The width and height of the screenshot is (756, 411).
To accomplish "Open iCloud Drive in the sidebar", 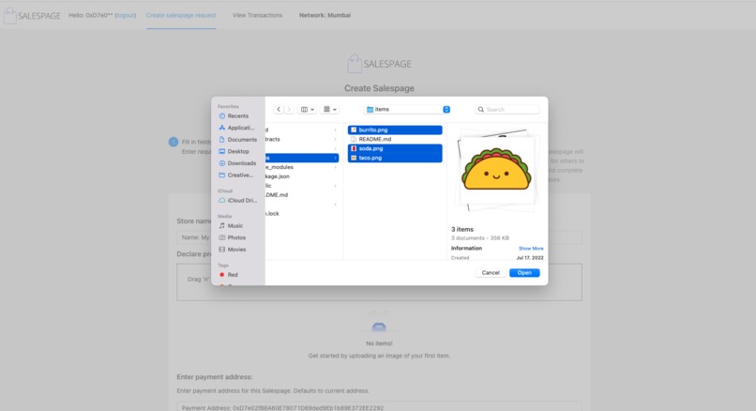I will tap(237, 200).
